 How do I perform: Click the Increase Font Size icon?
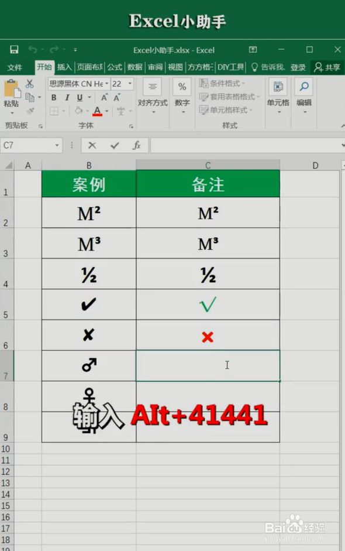tap(104, 98)
